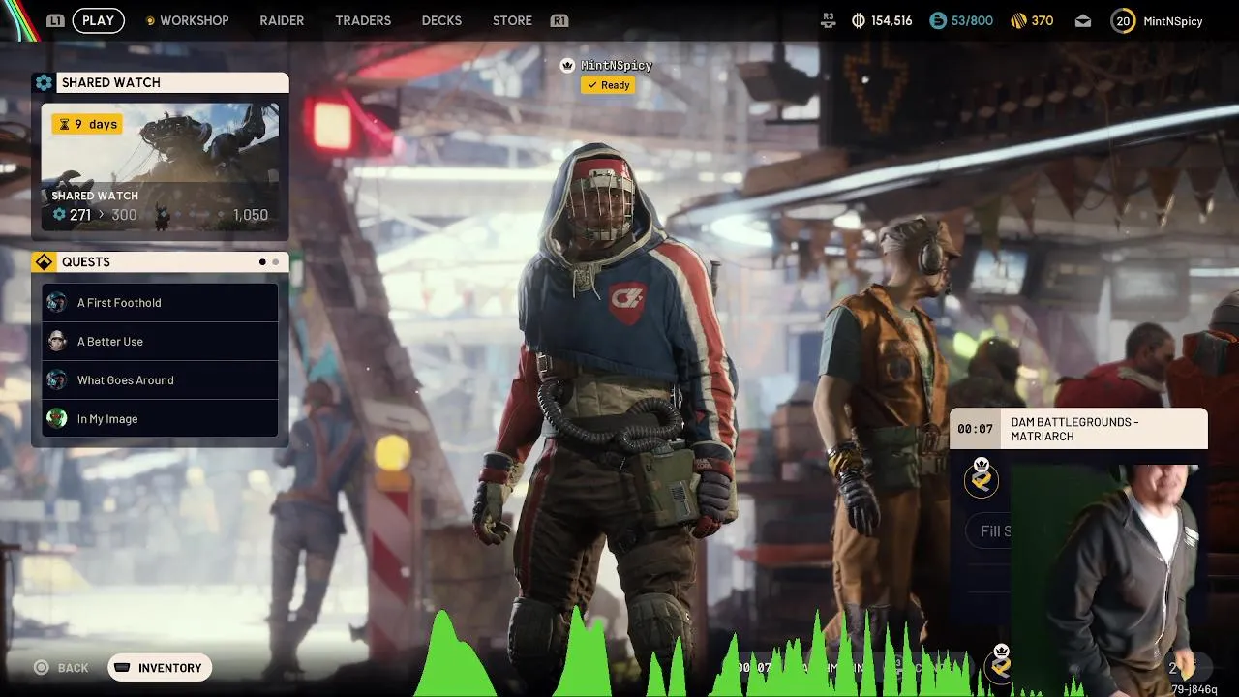Open the STORE tab
This screenshot has width=1239, height=697.
512,20
